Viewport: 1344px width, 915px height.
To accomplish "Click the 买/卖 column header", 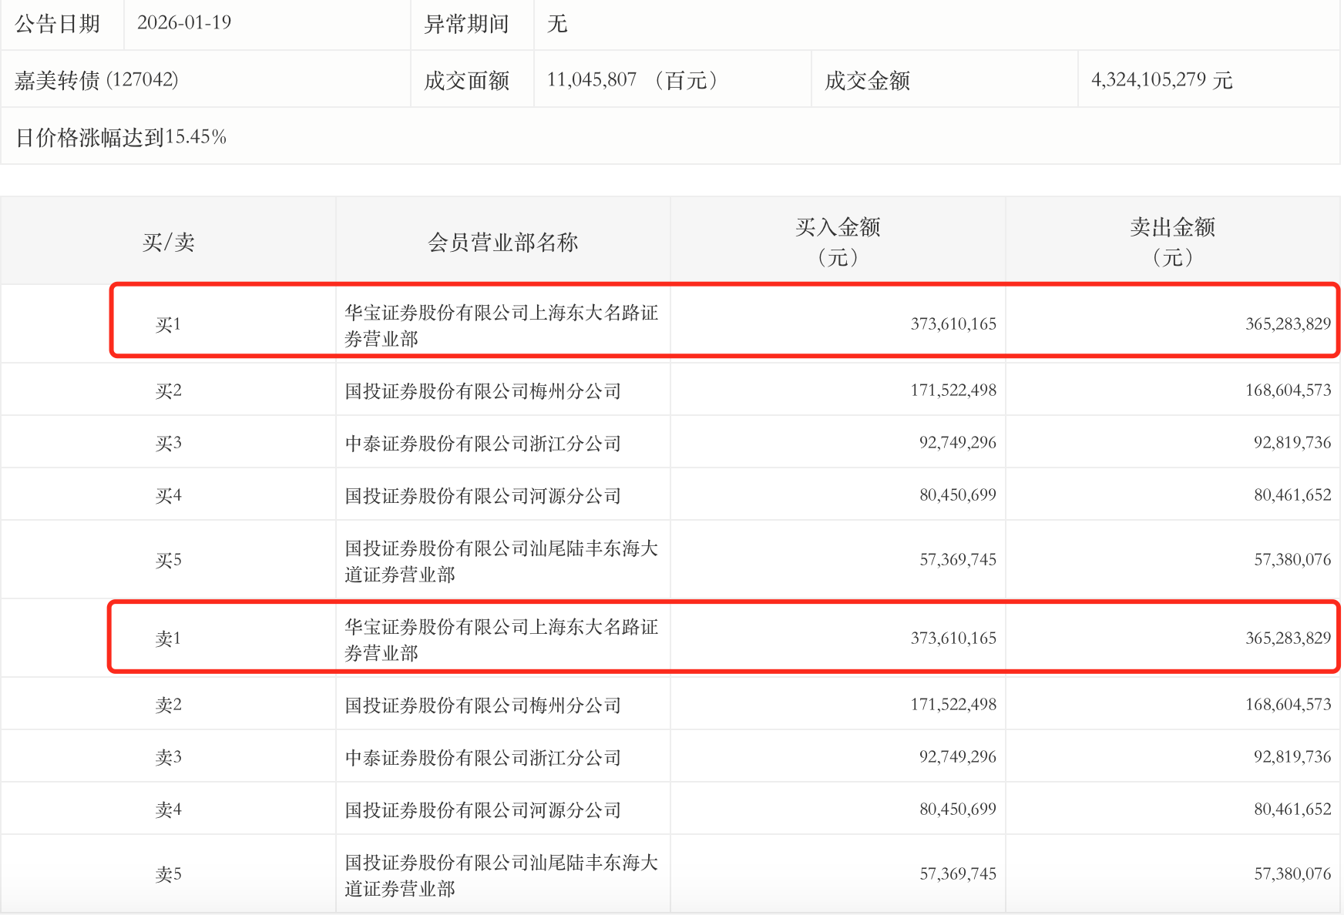I will pos(168,243).
